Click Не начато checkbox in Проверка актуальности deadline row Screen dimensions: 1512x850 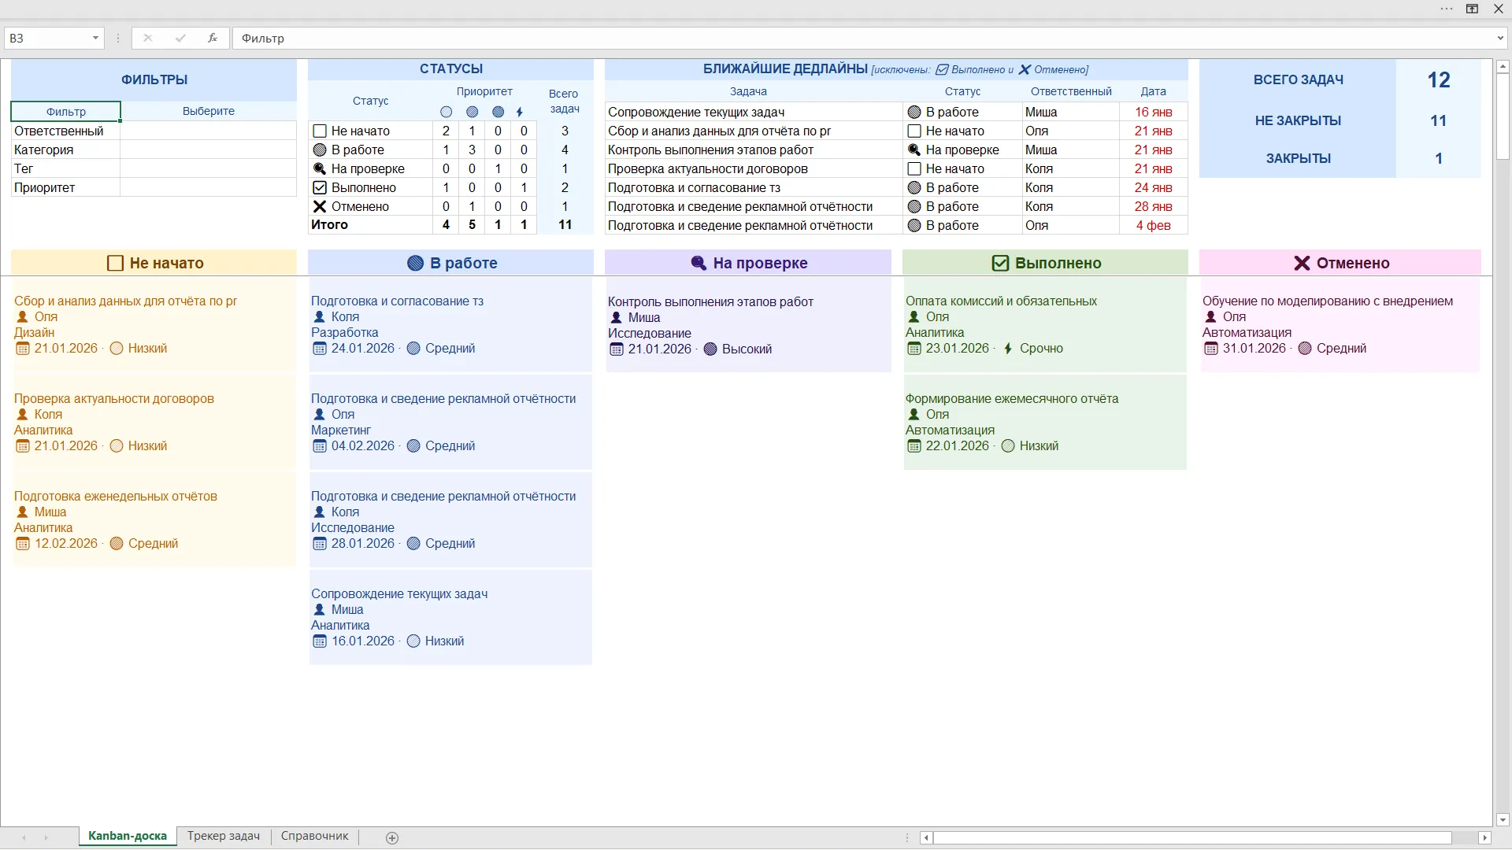tap(914, 169)
